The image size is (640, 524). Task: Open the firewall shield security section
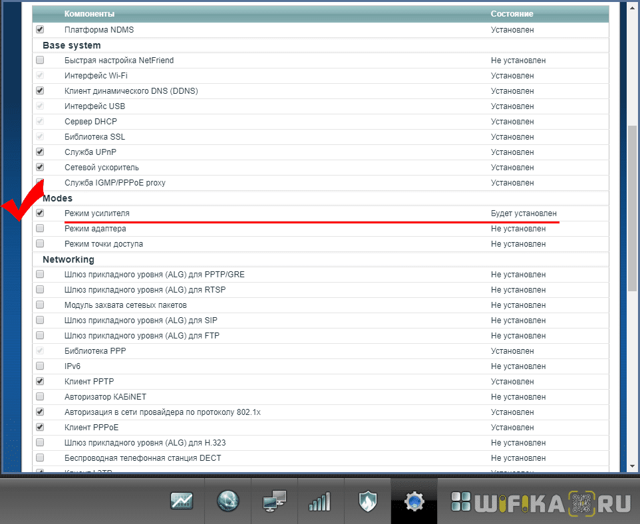tap(367, 501)
